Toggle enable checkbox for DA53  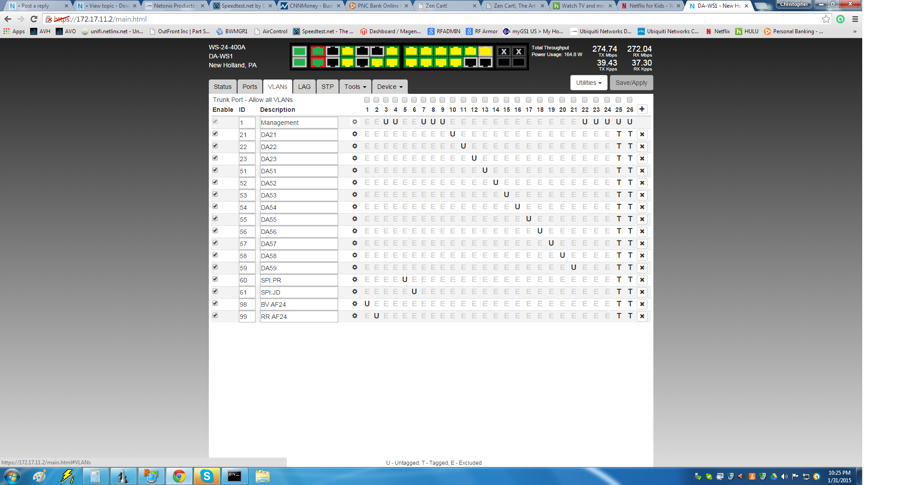coord(216,194)
